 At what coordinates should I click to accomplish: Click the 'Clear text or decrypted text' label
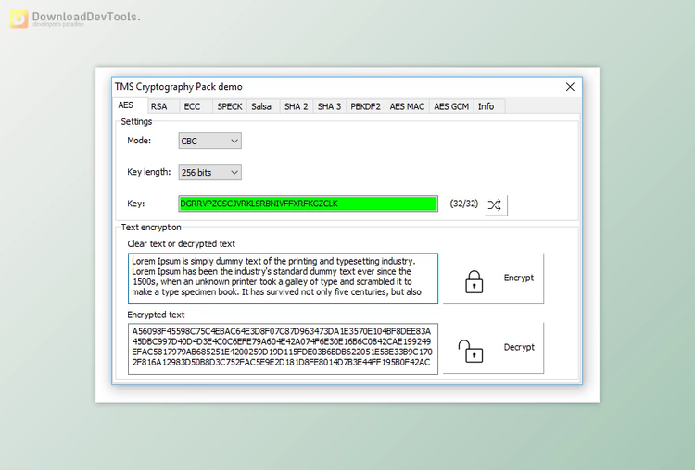[x=181, y=244]
